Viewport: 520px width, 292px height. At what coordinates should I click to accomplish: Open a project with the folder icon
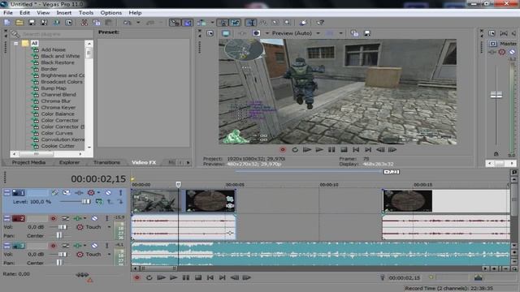19,23
